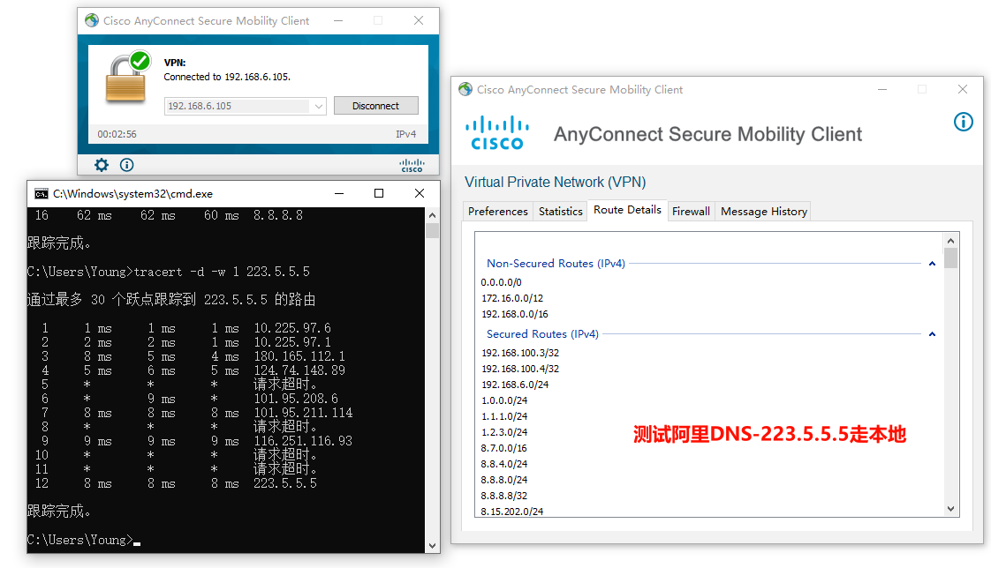991x568 pixels.
Task: Click the 'Connected to 192.168.6.105.' status text
Action: pos(227,77)
